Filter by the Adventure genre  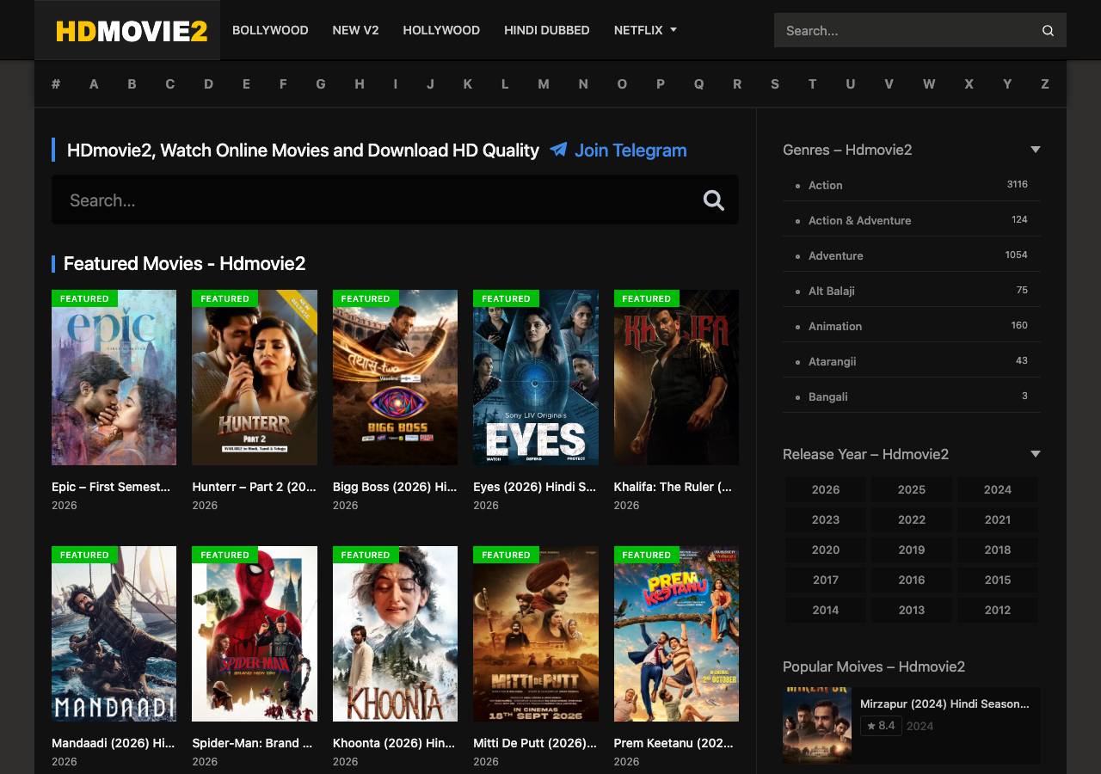click(x=835, y=255)
